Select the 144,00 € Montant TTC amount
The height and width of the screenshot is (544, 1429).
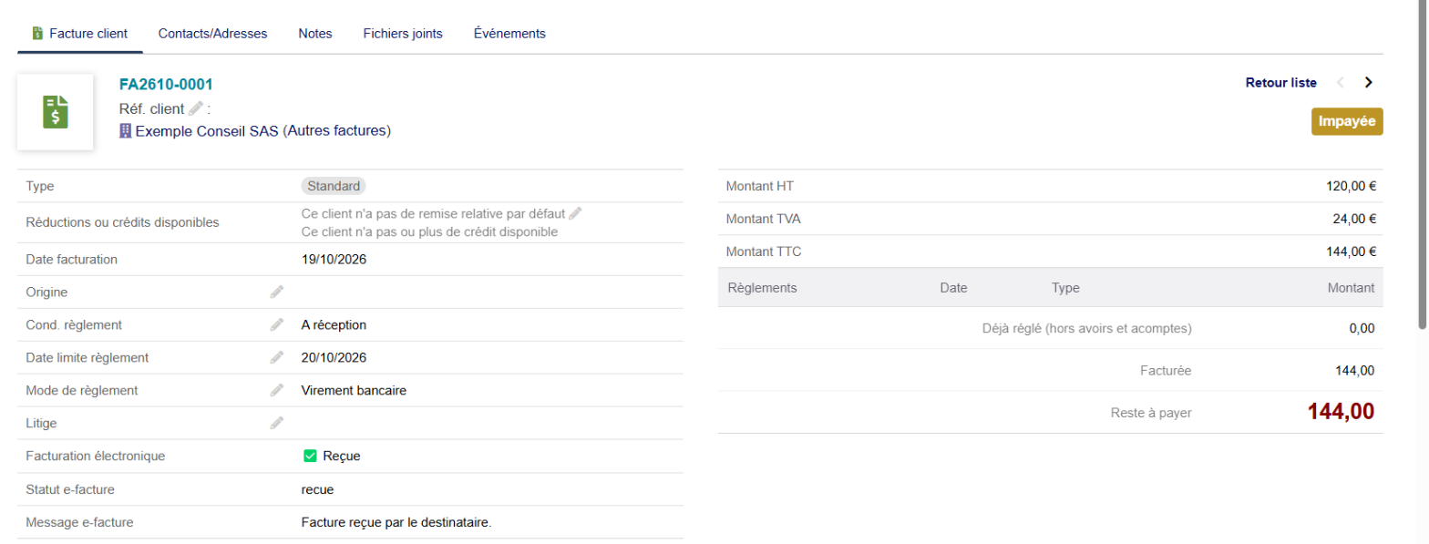tap(1351, 251)
